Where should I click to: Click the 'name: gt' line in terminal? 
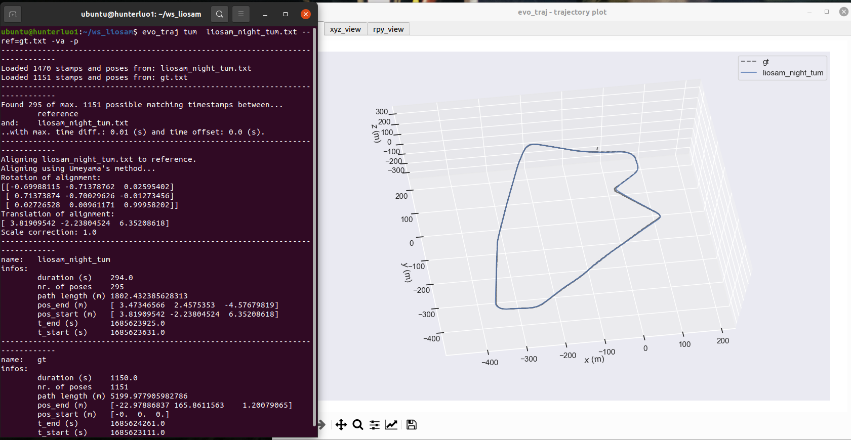(24, 360)
